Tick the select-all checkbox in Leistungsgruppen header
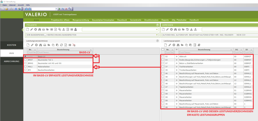Viewport: 258px width, 121px height. point(163,50)
